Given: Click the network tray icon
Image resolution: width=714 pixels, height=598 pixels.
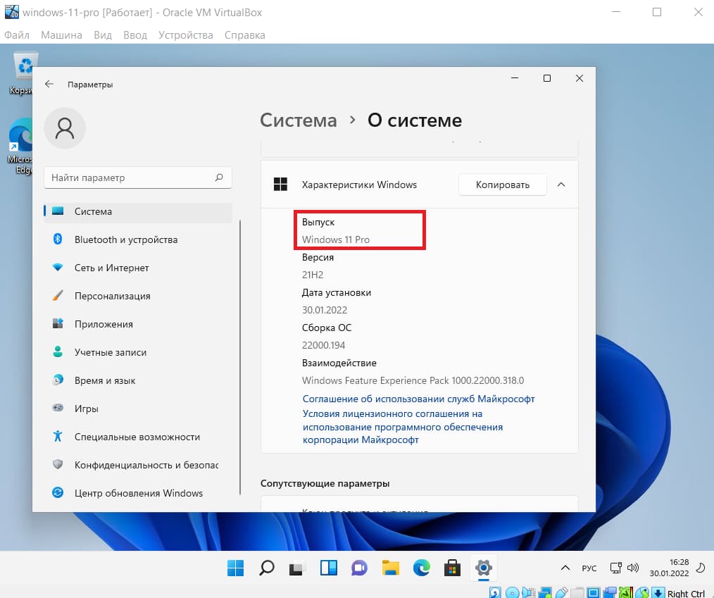Looking at the screenshot, I should pos(615,568).
